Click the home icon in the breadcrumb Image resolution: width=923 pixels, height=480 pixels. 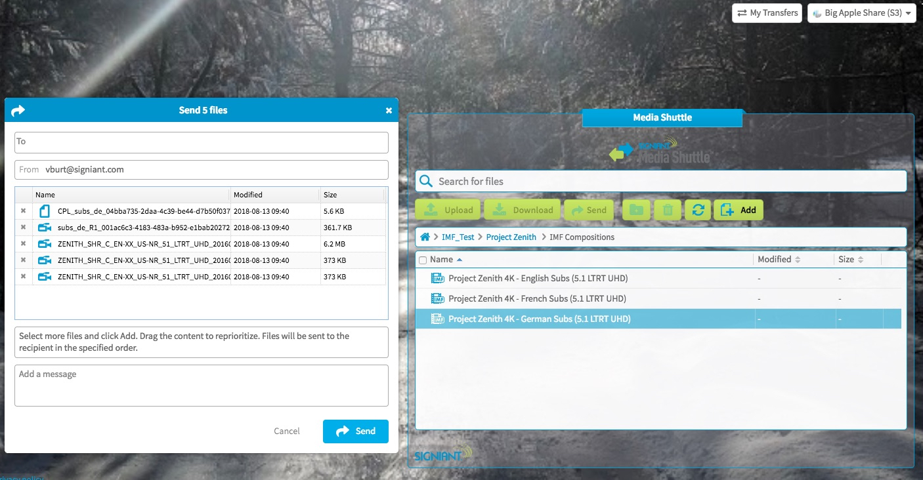click(425, 237)
